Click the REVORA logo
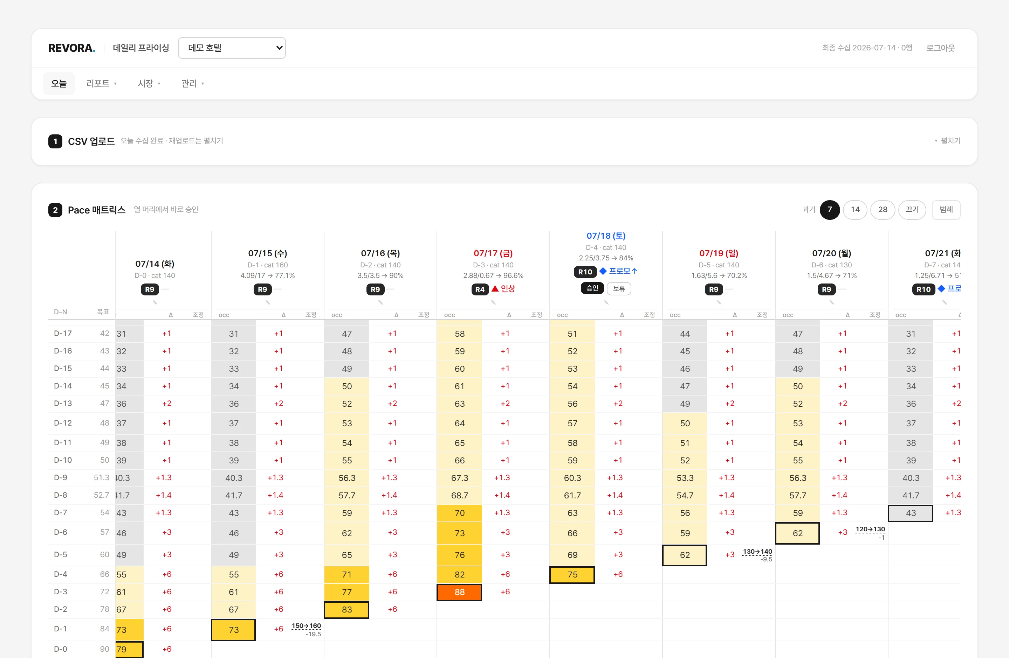1009x658 pixels. (72, 48)
